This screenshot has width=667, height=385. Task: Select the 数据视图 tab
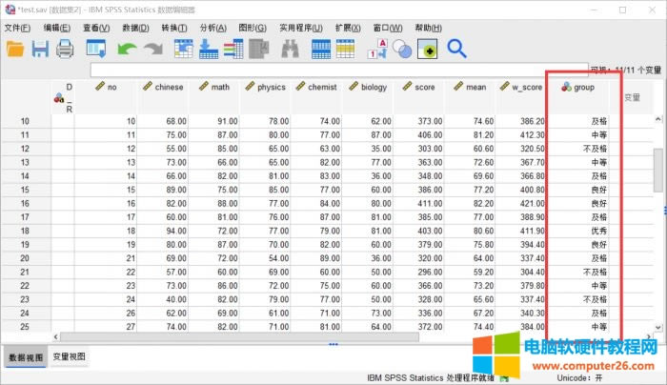[x=26, y=356]
